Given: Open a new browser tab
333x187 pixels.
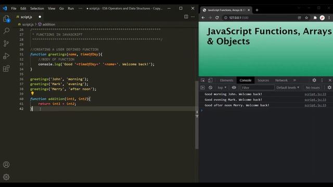Looking at the screenshot, I should click(x=257, y=10).
